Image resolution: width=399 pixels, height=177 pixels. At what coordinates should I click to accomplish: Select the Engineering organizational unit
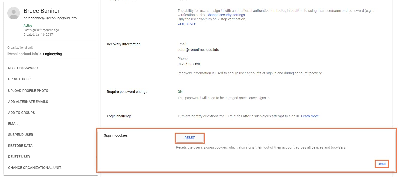52,54
